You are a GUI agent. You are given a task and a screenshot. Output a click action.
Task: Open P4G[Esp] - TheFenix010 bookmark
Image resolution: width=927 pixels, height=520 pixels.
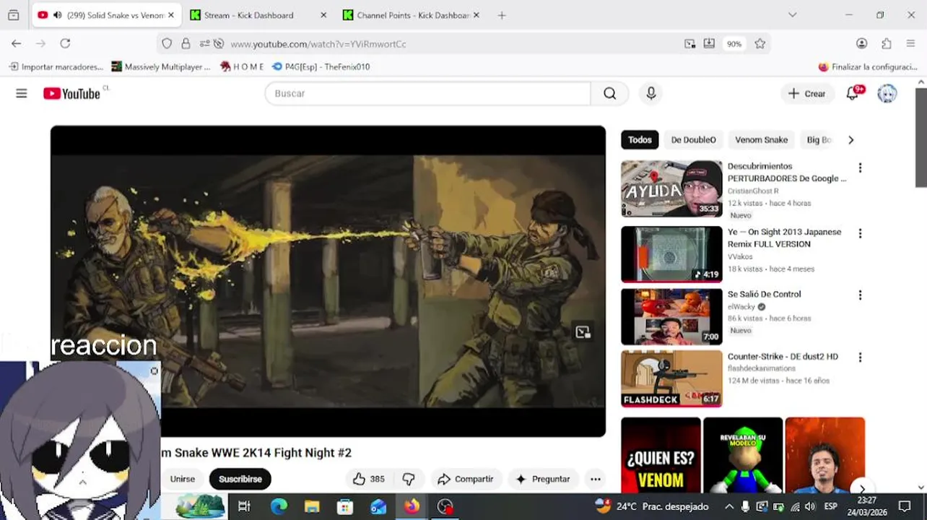pyautogui.click(x=321, y=66)
